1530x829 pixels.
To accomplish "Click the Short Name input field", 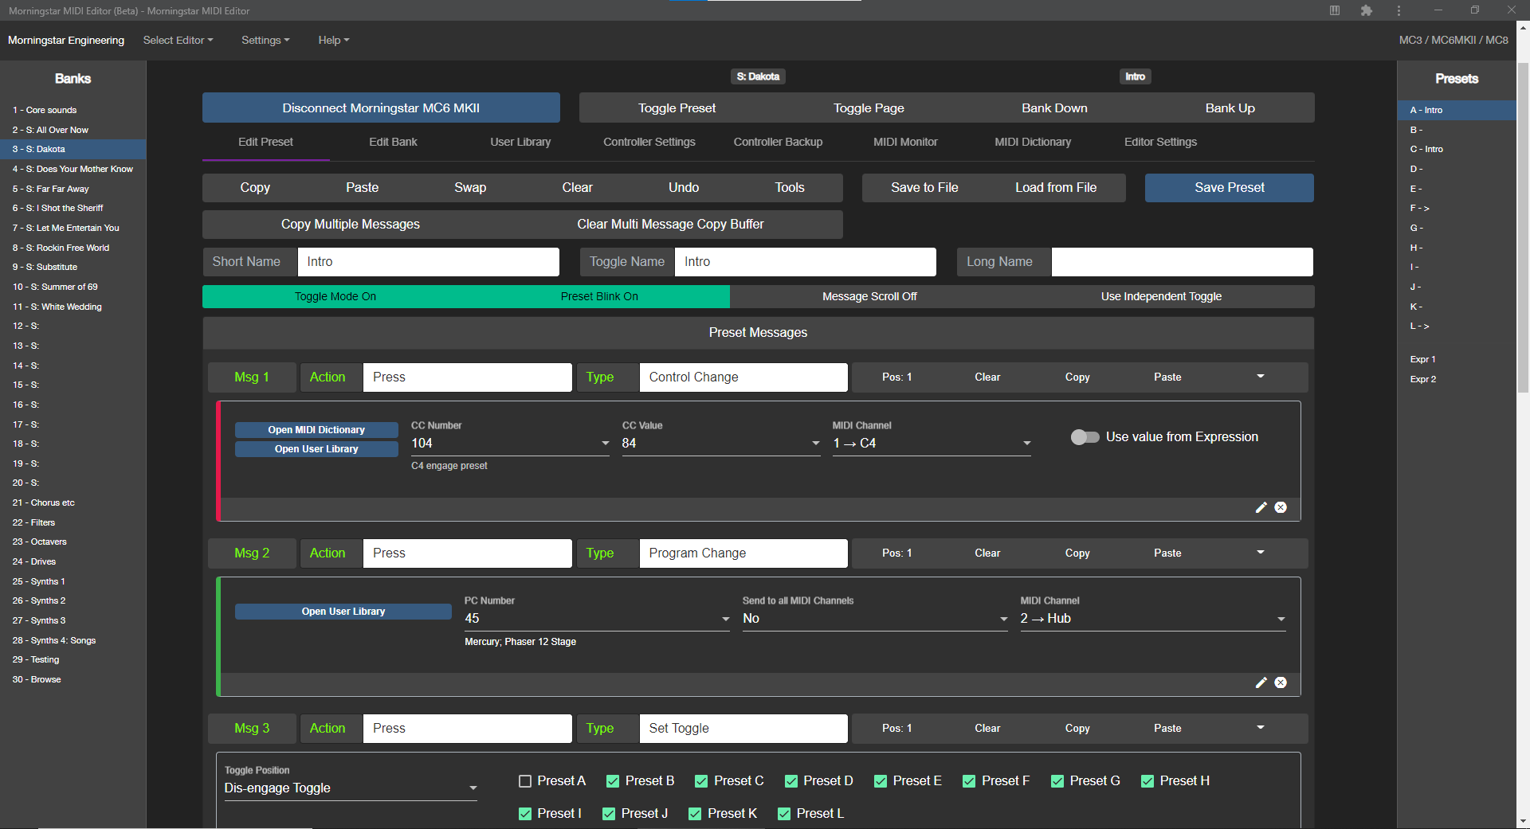I will click(428, 262).
